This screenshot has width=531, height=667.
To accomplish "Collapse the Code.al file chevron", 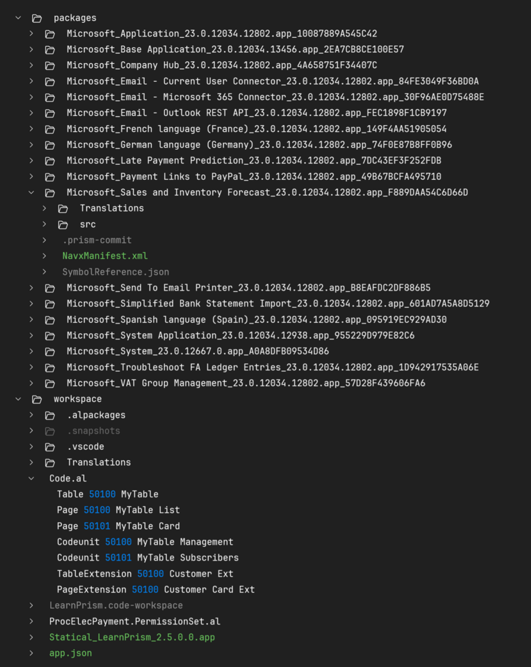I will 32,478.
